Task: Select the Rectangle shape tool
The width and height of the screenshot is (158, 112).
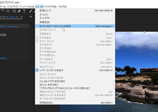Action: coord(14,11)
